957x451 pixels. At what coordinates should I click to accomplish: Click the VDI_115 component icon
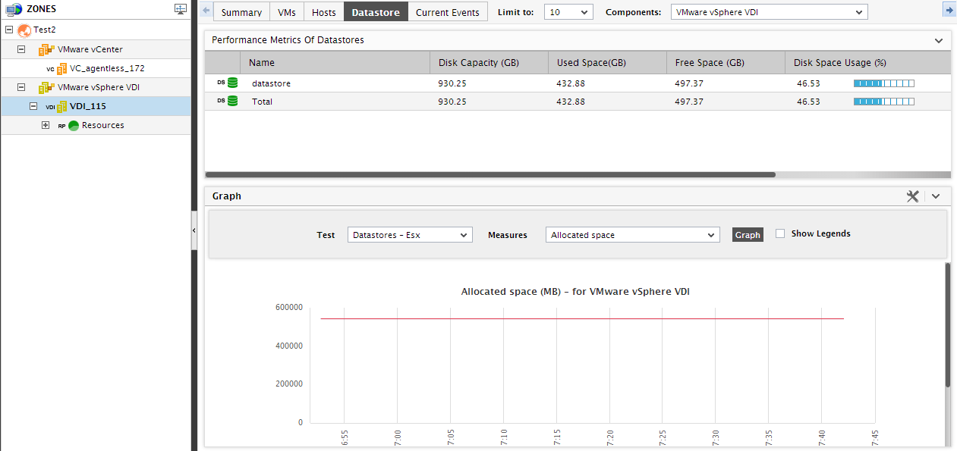pos(62,106)
